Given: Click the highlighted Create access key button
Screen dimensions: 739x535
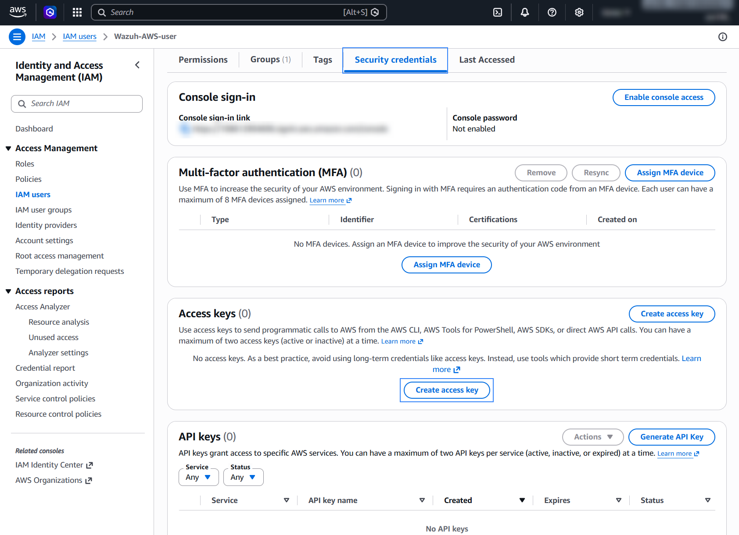Looking at the screenshot, I should point(447,390).
